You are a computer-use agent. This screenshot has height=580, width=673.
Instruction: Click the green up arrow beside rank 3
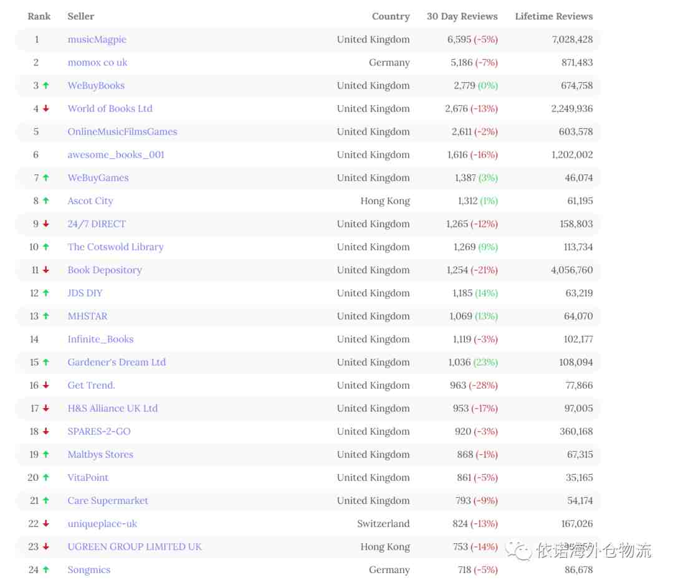(46, 85)
